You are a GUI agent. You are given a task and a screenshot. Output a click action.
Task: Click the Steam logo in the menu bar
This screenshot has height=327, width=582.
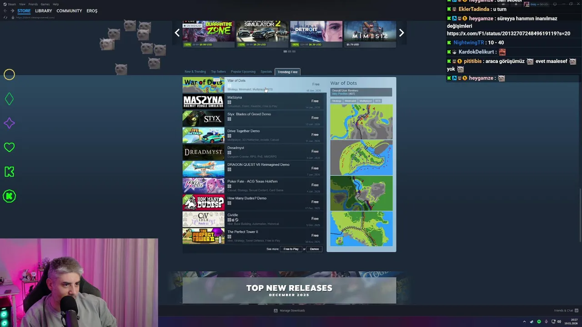point(5,4)
